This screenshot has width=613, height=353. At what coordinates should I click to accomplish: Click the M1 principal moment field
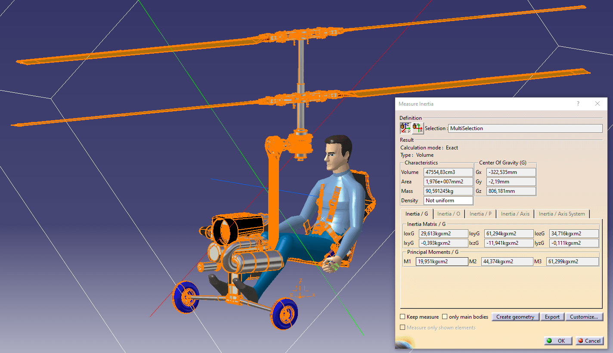click(x=442, y=262)
